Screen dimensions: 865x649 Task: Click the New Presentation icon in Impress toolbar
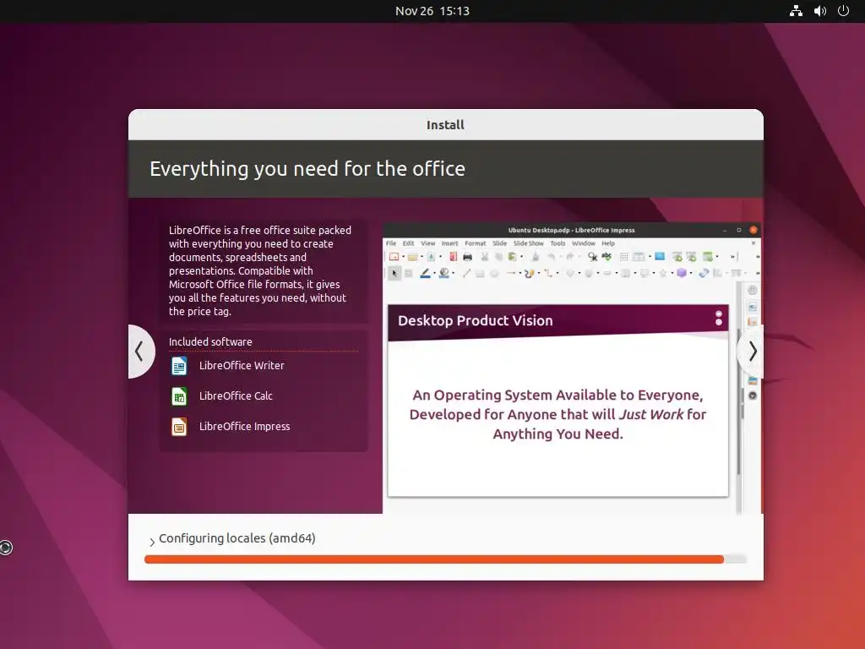pyautogui.click(x=394, y=257)
